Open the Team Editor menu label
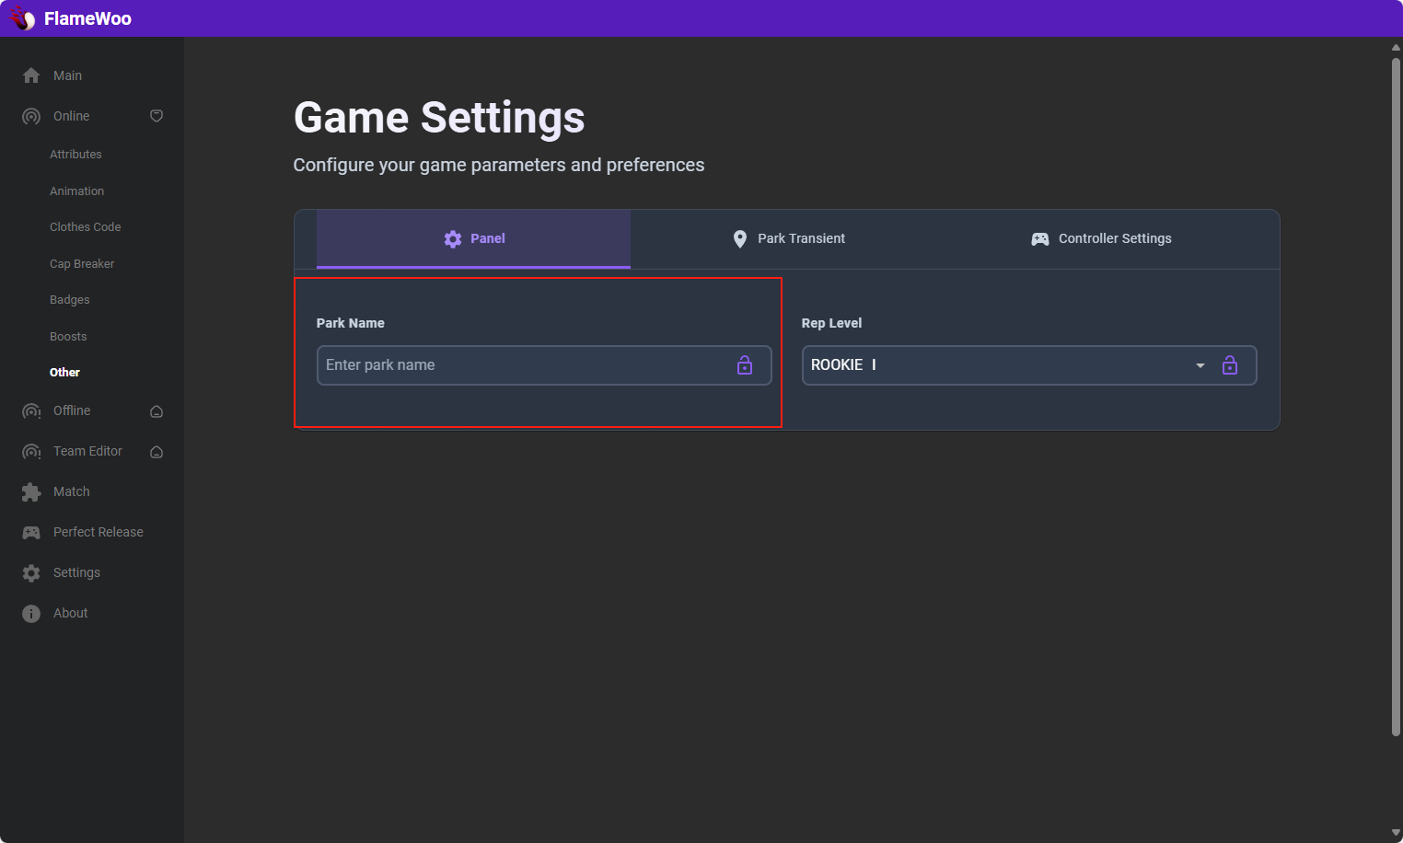The height and width of the screenshot is (843, 1403). 87,451
